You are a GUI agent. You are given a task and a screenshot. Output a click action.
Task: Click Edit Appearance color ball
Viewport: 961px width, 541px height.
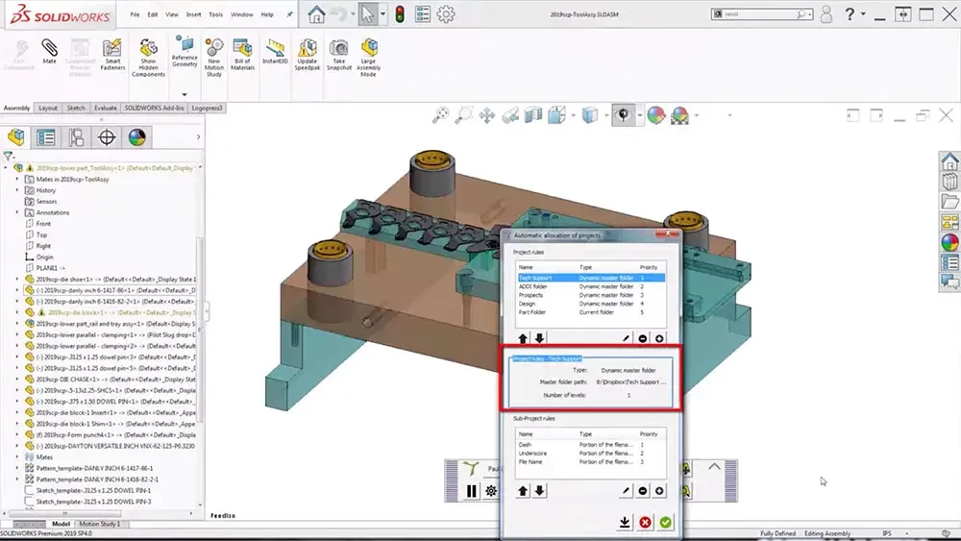click(x=655, y=115)
